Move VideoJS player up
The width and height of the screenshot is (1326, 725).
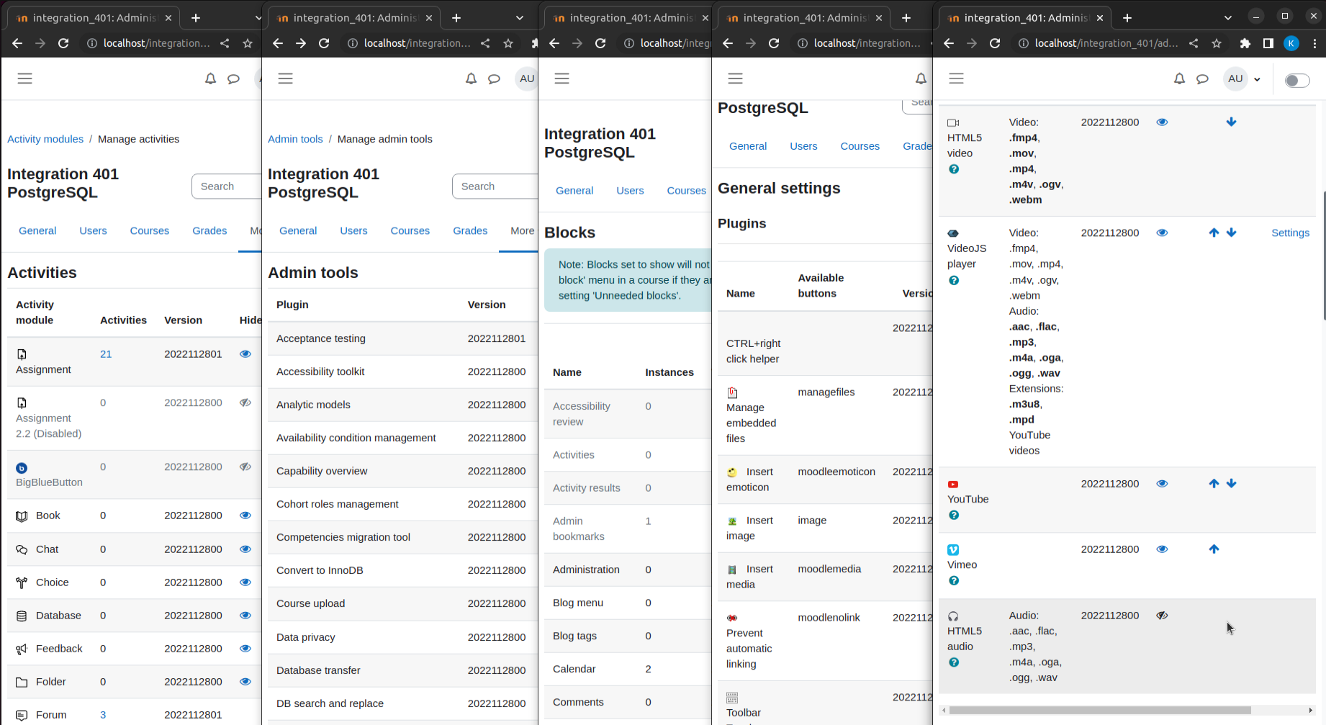pyautogui.click(x=1214, y=233)
